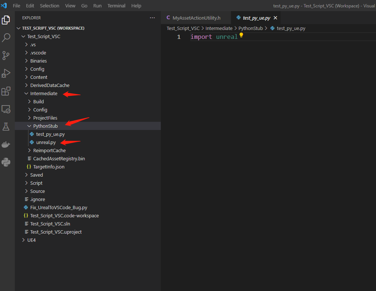The height and width of the screenshot is (291, 376).
Task: Select the test_py_ue.py editor tab
Action: click(x=256, y=18)
